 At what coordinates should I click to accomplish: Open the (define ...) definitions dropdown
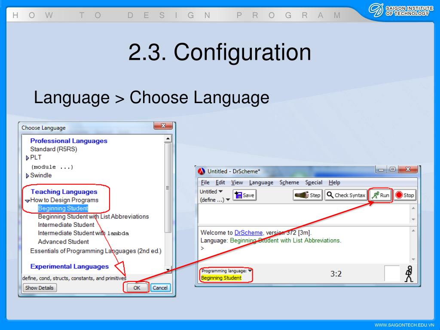tap(215, 200)
